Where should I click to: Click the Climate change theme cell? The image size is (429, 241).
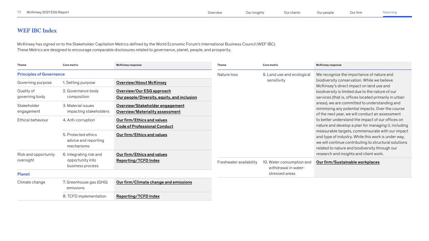31,182
